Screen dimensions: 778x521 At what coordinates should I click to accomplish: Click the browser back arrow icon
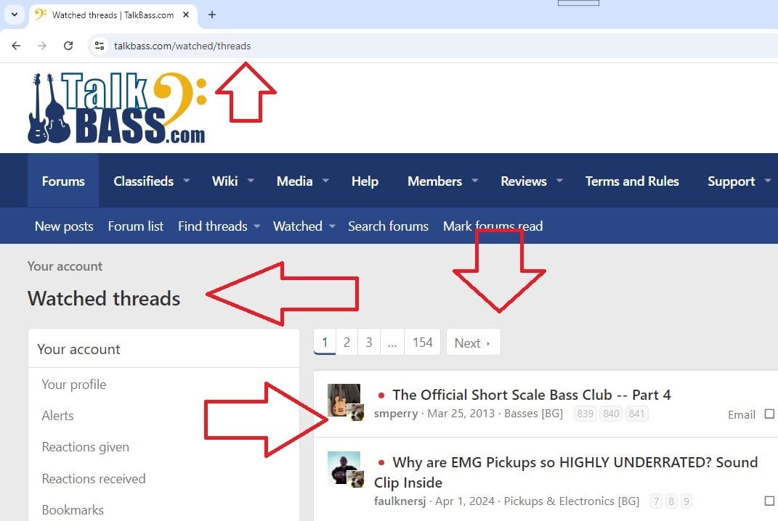[16, 46]
